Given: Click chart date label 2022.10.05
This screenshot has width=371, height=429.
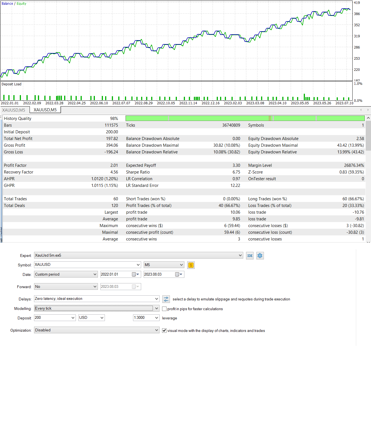Looking at the screenshot, I should 166,103.
